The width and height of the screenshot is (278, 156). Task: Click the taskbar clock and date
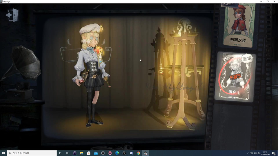tap(265, 153)
